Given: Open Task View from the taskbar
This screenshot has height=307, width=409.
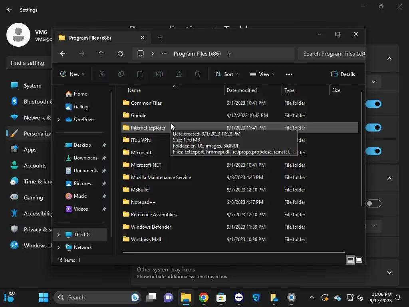Looking at the screenshot, I should coord(151,297).
